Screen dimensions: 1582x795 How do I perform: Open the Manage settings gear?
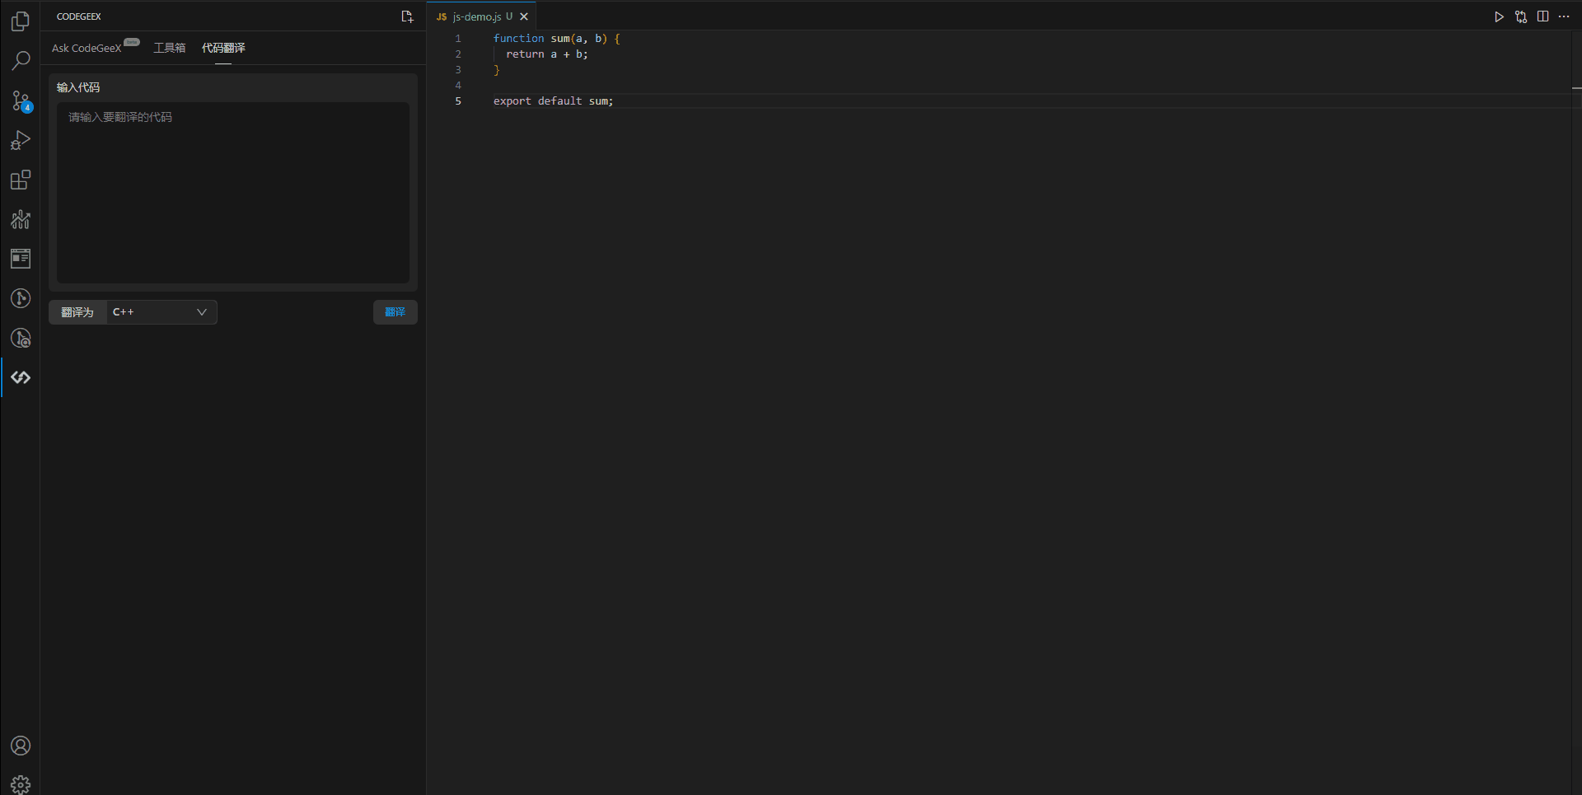pos(21,784)
